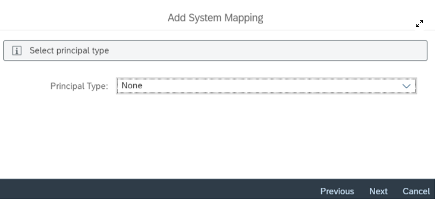Image resolution: width=435 pixels, height=200 pixels.
Task: Click the "Principal Type:" field label
Action: pyautogui.click(x=79, y=86)
